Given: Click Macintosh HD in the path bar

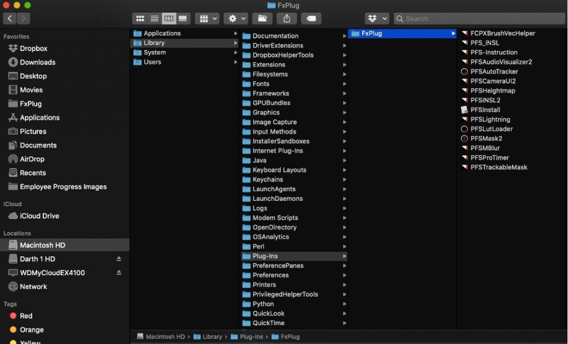Looking at the screenshot, I should point(161,337).
